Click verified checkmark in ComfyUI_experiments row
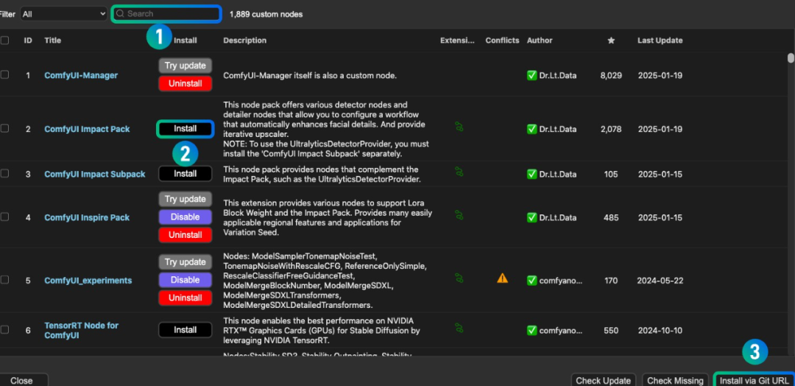 (532, 281)
